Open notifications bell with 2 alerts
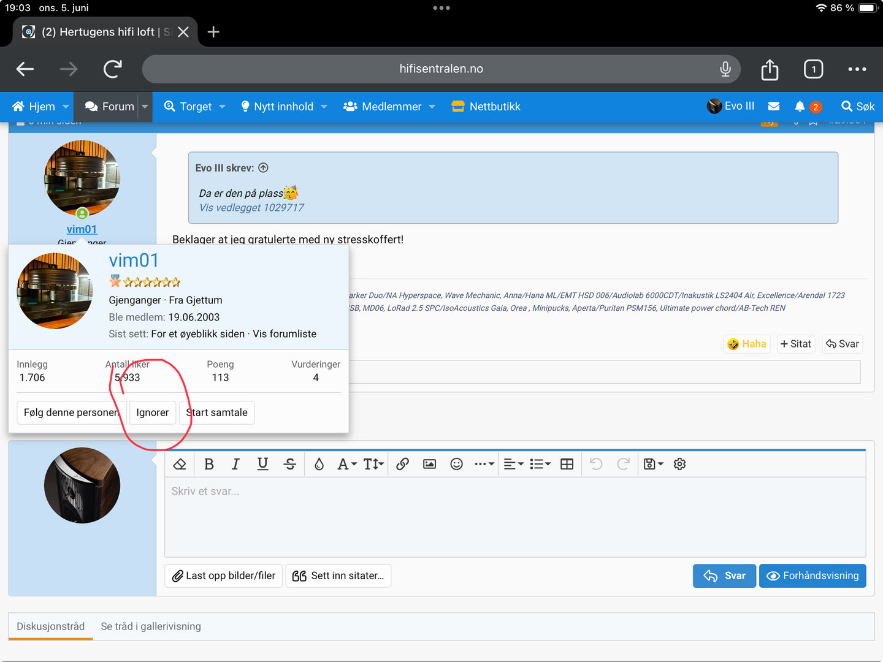Screen dimensions: 883x662 (x=800, y=107)
